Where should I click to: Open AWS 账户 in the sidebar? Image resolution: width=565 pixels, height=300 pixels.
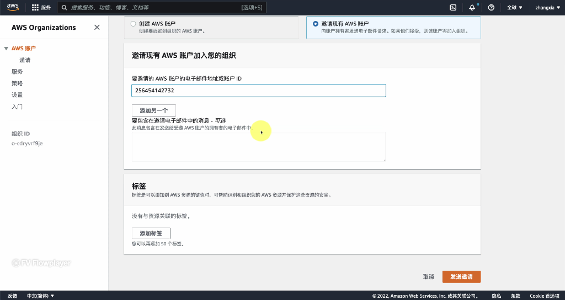click(x=23, y=49)
